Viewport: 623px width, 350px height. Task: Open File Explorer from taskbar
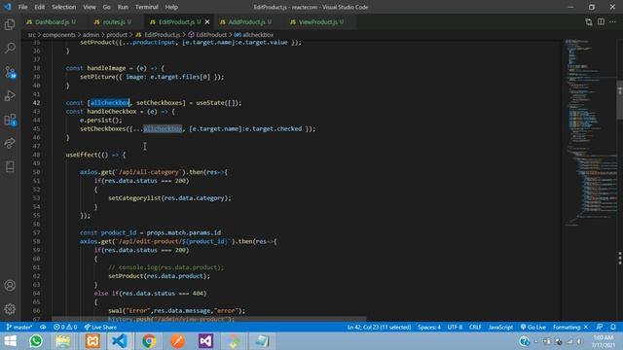click(x=62, y=341)
